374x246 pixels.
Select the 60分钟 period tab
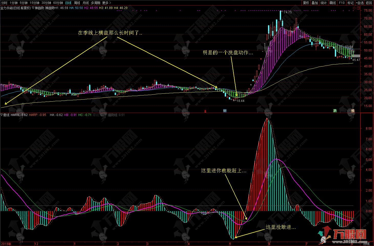coord(58,3)
